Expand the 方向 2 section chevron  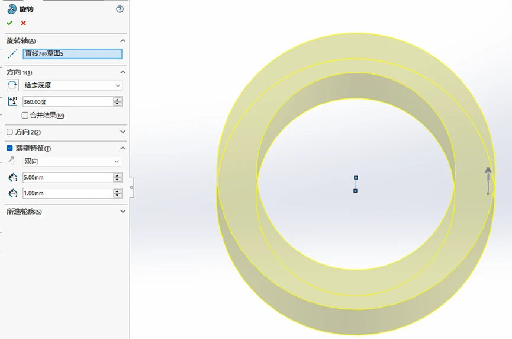pyautogui.click(x=123, y=132)
